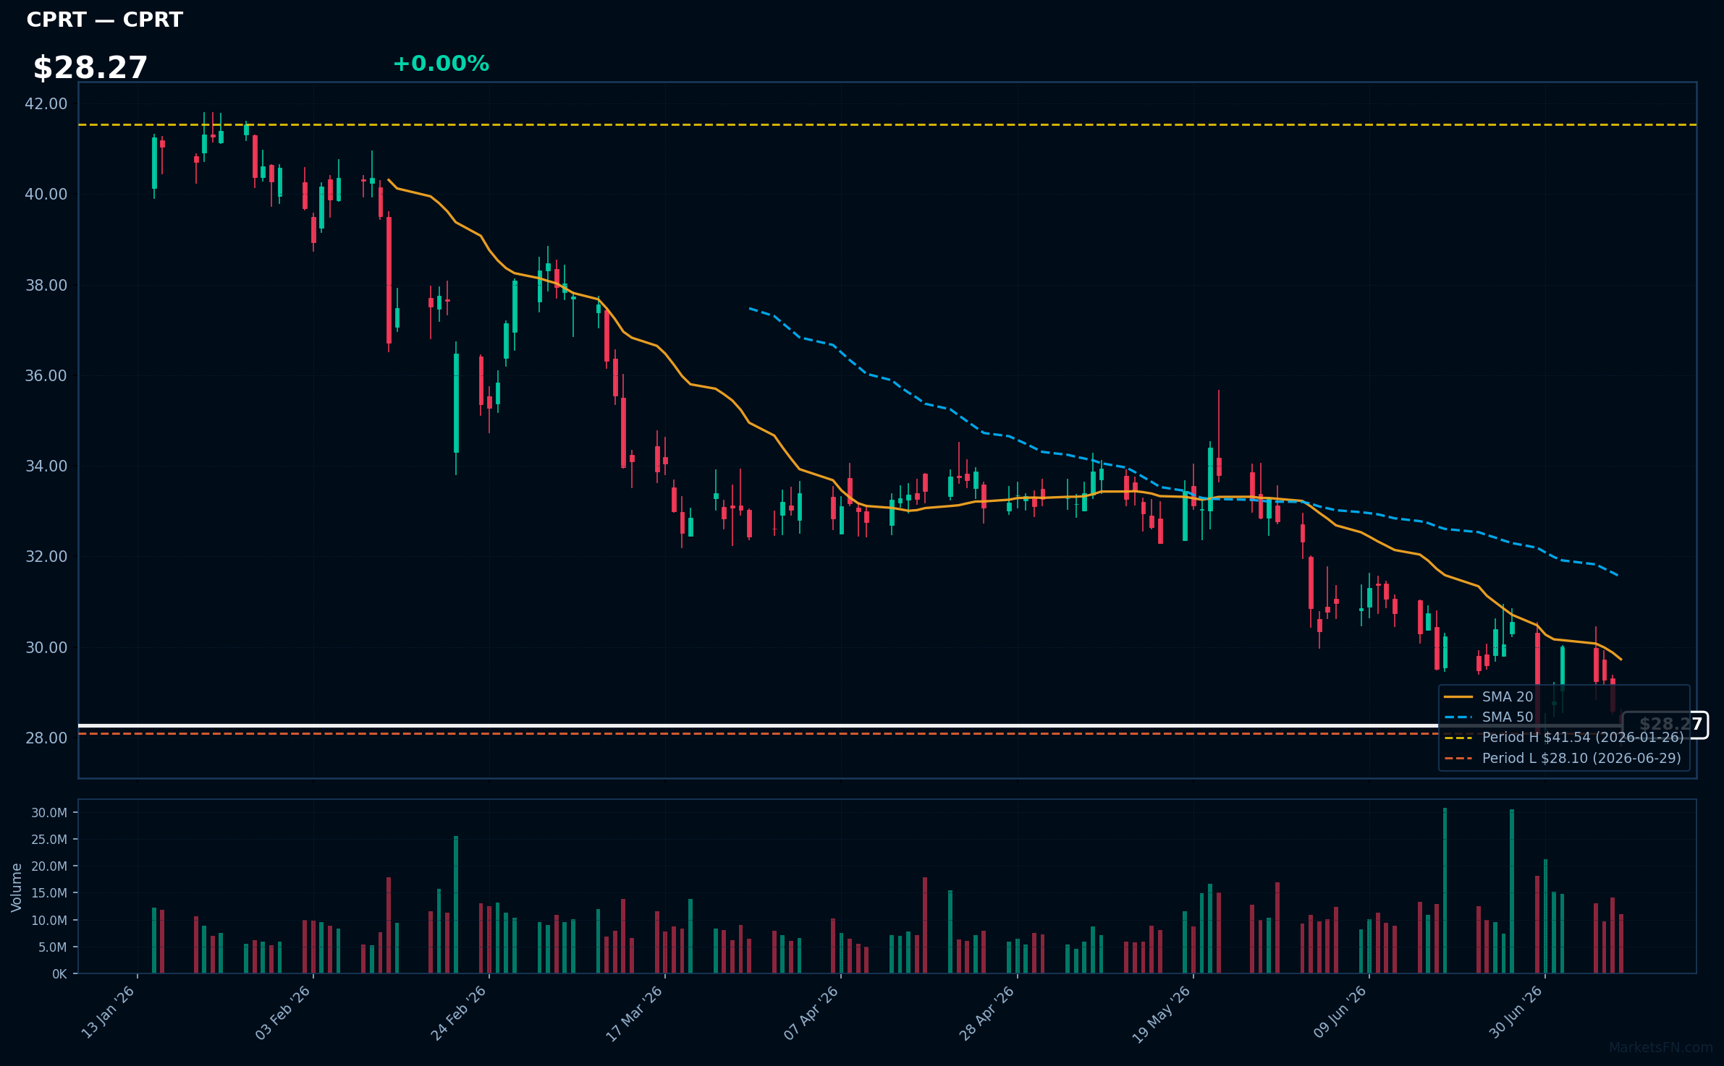Viewport: 1724px width, 1066px height.
Task: Click the tall green volume bar near 24 Feb
Action: pos(456,905)
